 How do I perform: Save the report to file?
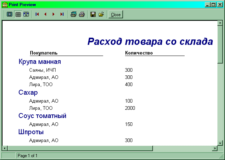pyautogui.click(x=93, y=14)
